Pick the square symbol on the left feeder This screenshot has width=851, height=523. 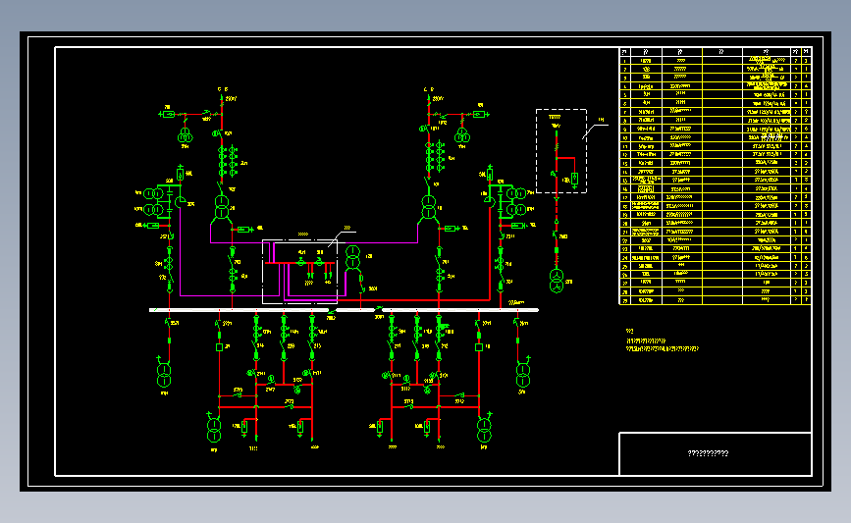coord(219,347)
